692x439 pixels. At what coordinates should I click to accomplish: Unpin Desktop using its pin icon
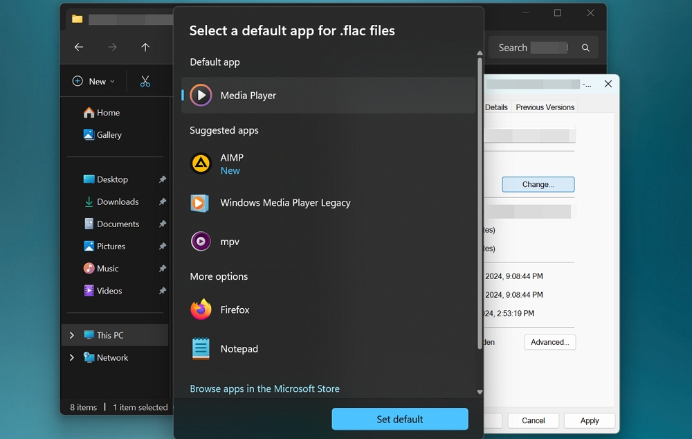(163, 179)
